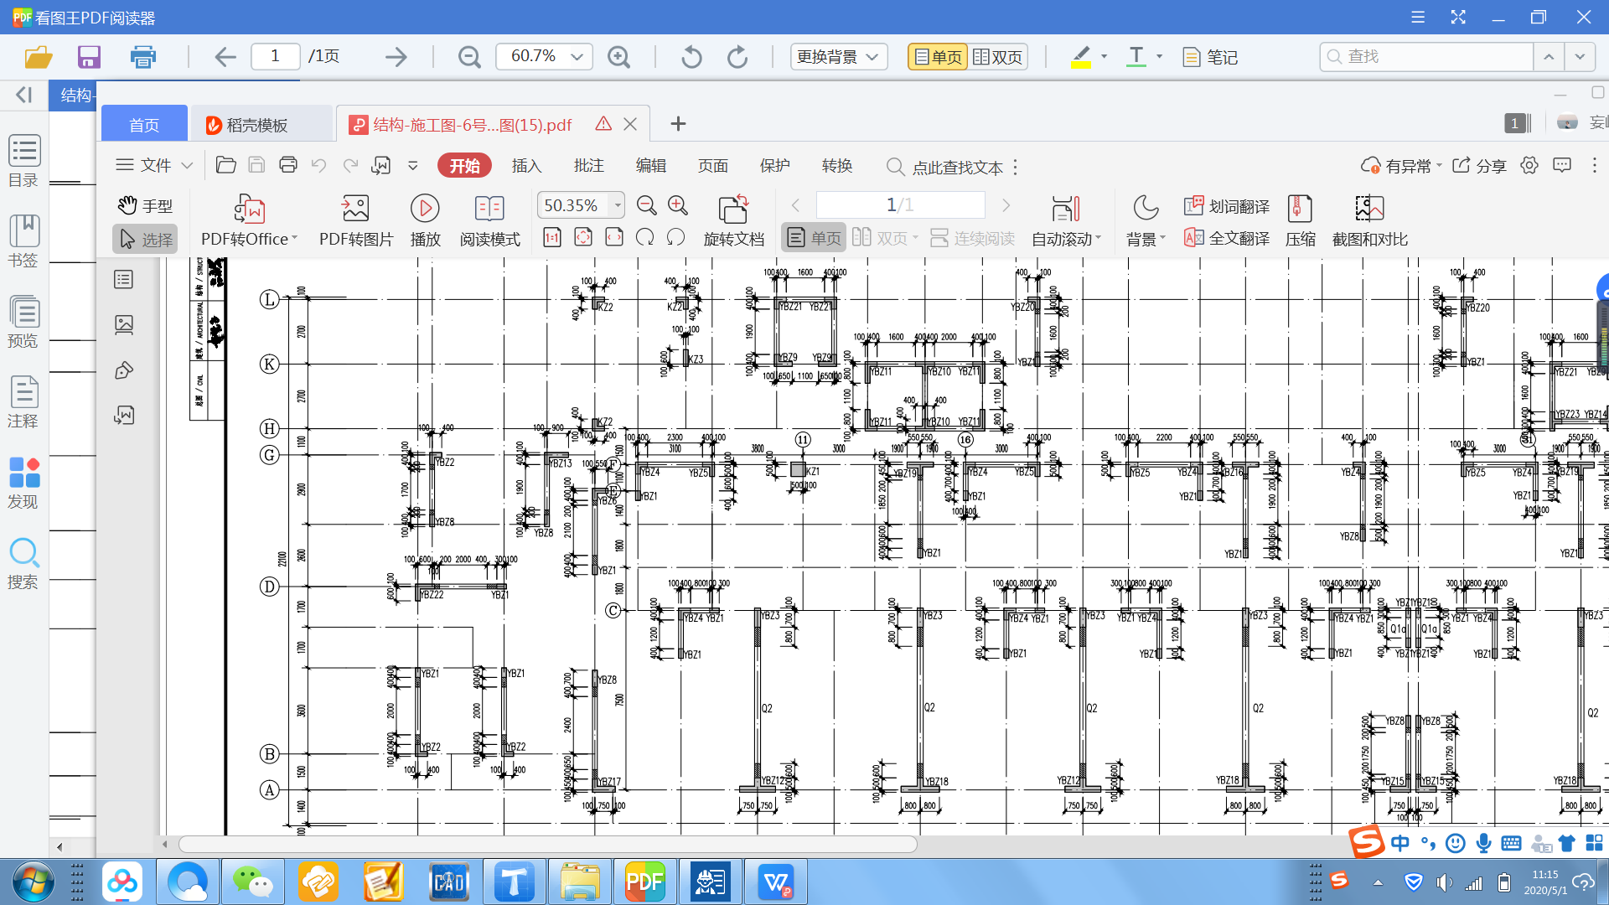Image resolution: width=1609 pixels, height=905 pixels.
Task: Toggle 双页 double page view in top toolbar
Action: tap(998, 57)
